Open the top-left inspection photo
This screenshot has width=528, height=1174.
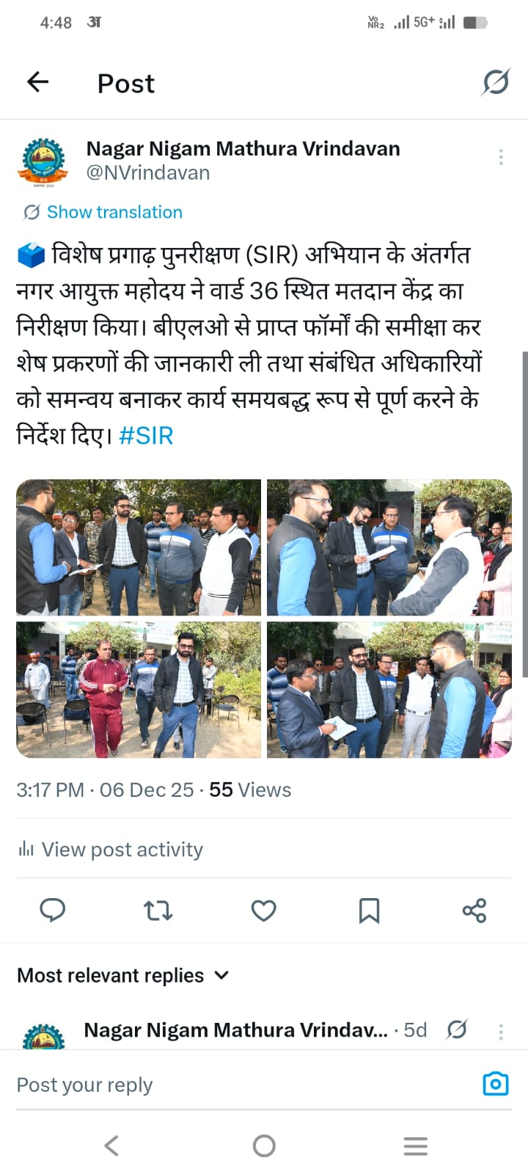point(139,547)
